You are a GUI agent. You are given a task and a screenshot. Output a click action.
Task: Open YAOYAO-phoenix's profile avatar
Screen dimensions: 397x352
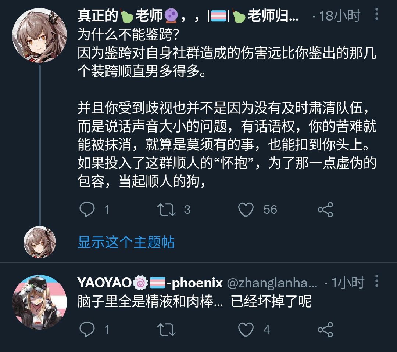(x=39, y=302)
